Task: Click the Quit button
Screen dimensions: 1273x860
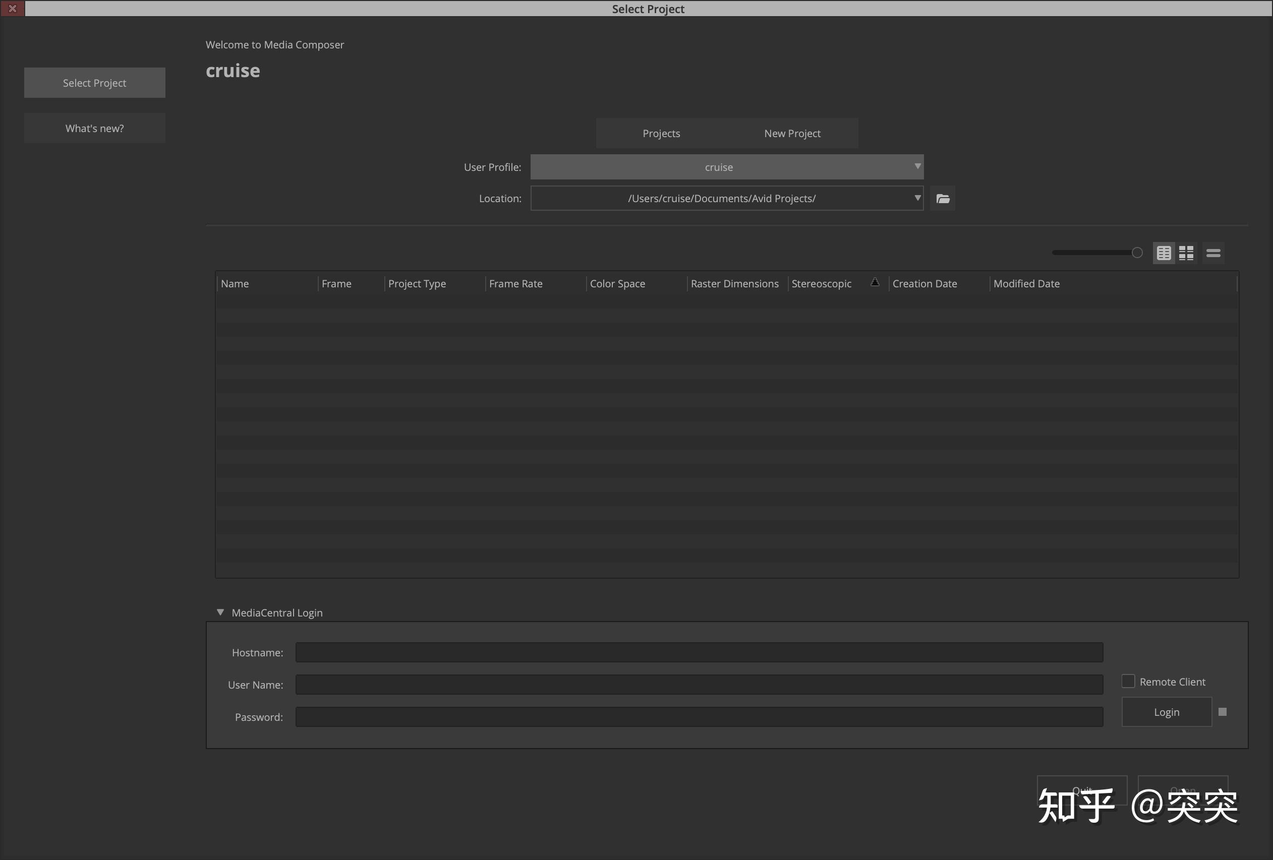Action: 1082,790
